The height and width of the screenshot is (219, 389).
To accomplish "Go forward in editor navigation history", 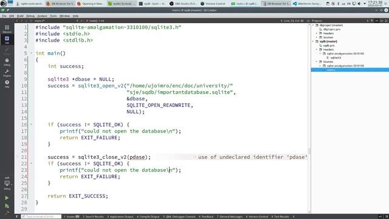I will click(22, 21).
